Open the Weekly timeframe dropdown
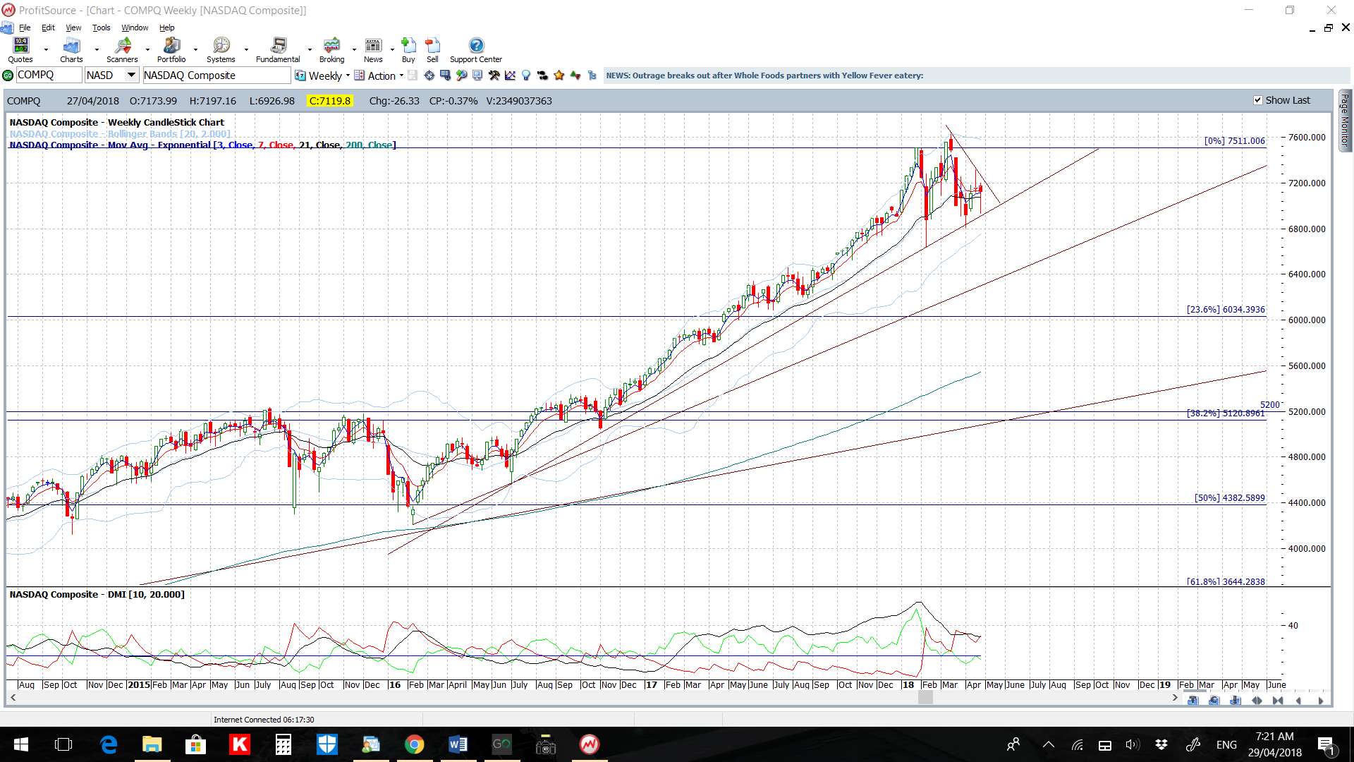This screenshot has height=762, width=1354. click(348, 75)
